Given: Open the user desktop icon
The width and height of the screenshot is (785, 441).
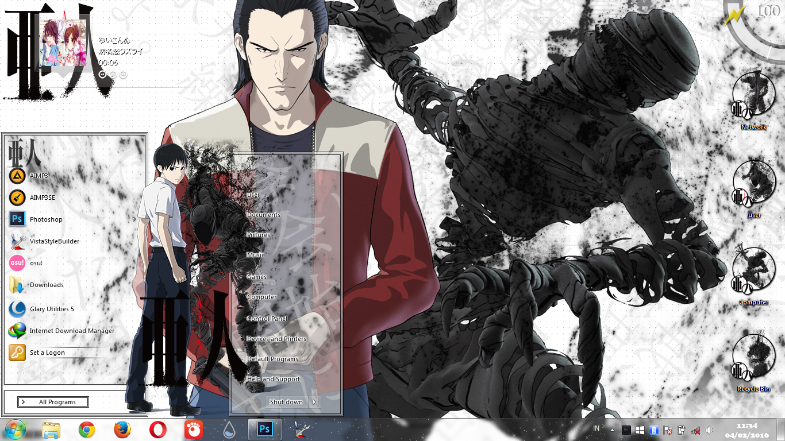Looking at the screenshot, I should pyautogui.click(x=754, y=188).
